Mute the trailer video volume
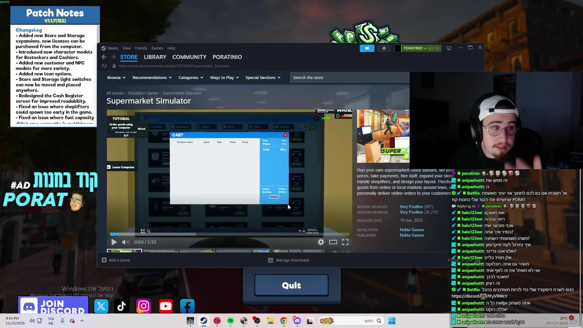Image resolution: width=583 pixels, height=328 pixels. [126, 242]
